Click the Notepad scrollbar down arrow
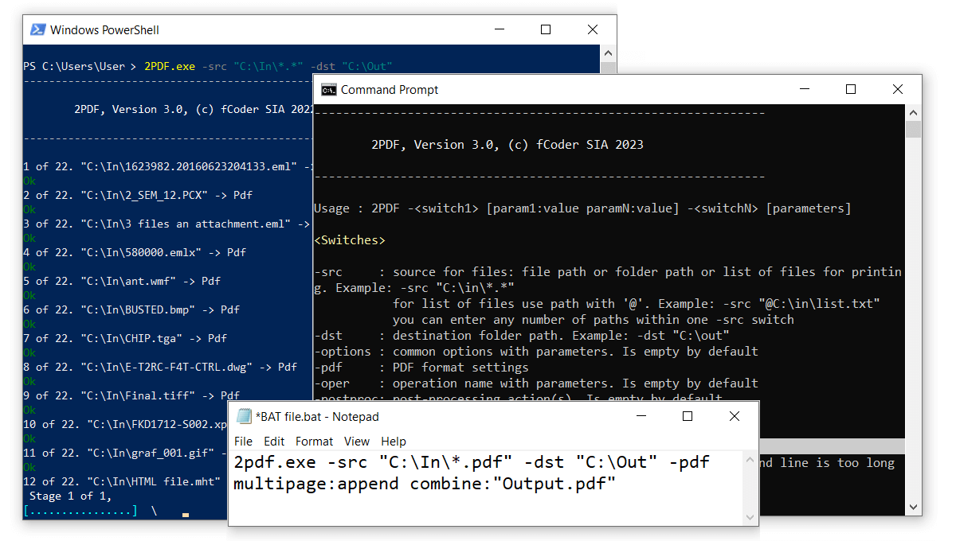 [x=750, y=517]
